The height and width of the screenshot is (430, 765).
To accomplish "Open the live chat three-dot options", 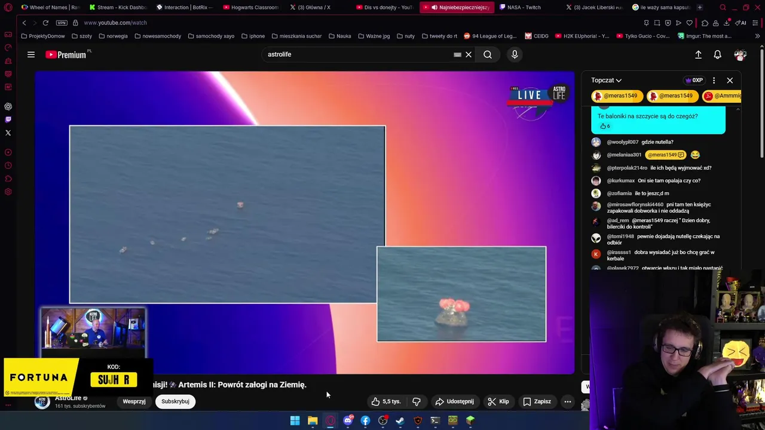I will click(x=714, y=80).
